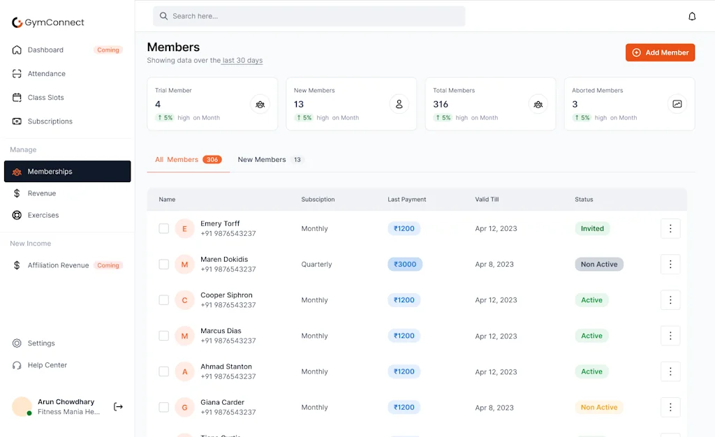Go to Attendance in the sidebar

pyautogui.click(x=46, y=74)
